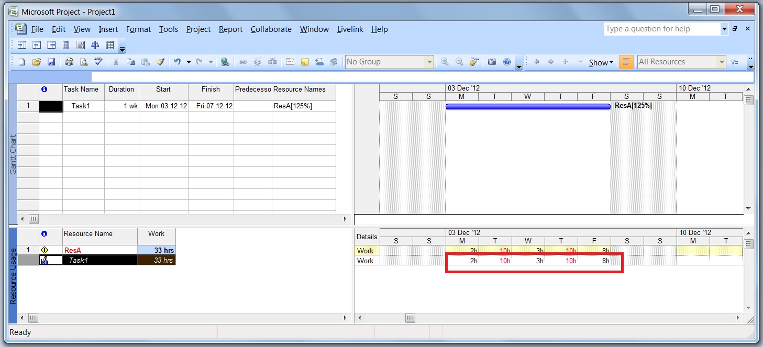Click the Details button in the usage grid
The width and height of the screenshot is (763, 347).
pyautogui.click(x=367, y=237)
